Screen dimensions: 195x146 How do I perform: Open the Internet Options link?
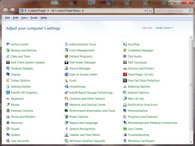click(x=138, y=93)
